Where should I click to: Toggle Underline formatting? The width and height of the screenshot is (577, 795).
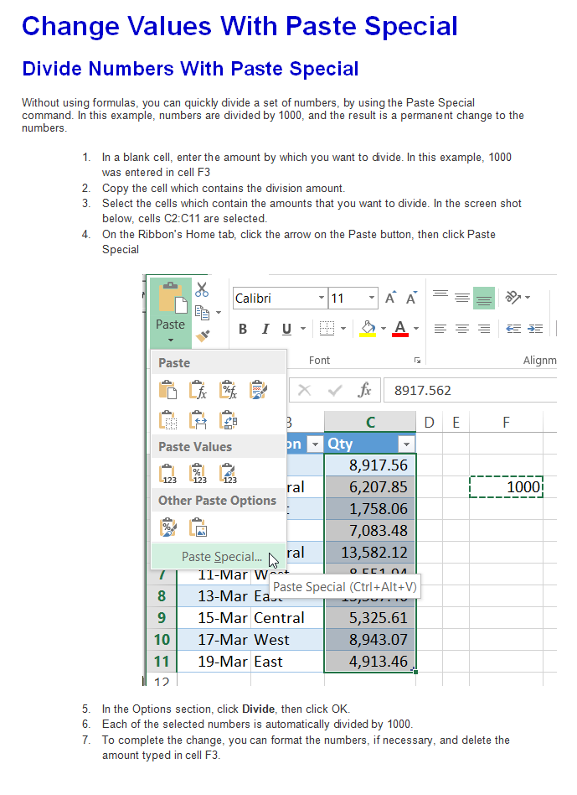(286, 329)
